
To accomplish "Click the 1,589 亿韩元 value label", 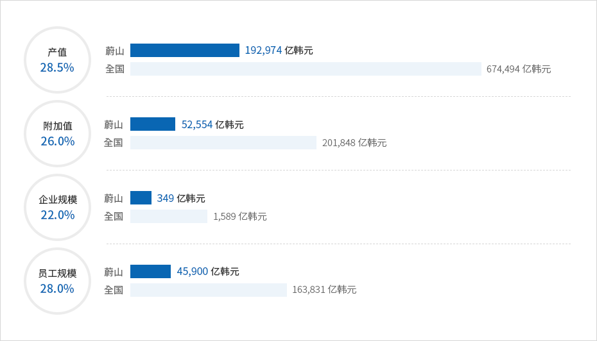I will tap(240, 217).
